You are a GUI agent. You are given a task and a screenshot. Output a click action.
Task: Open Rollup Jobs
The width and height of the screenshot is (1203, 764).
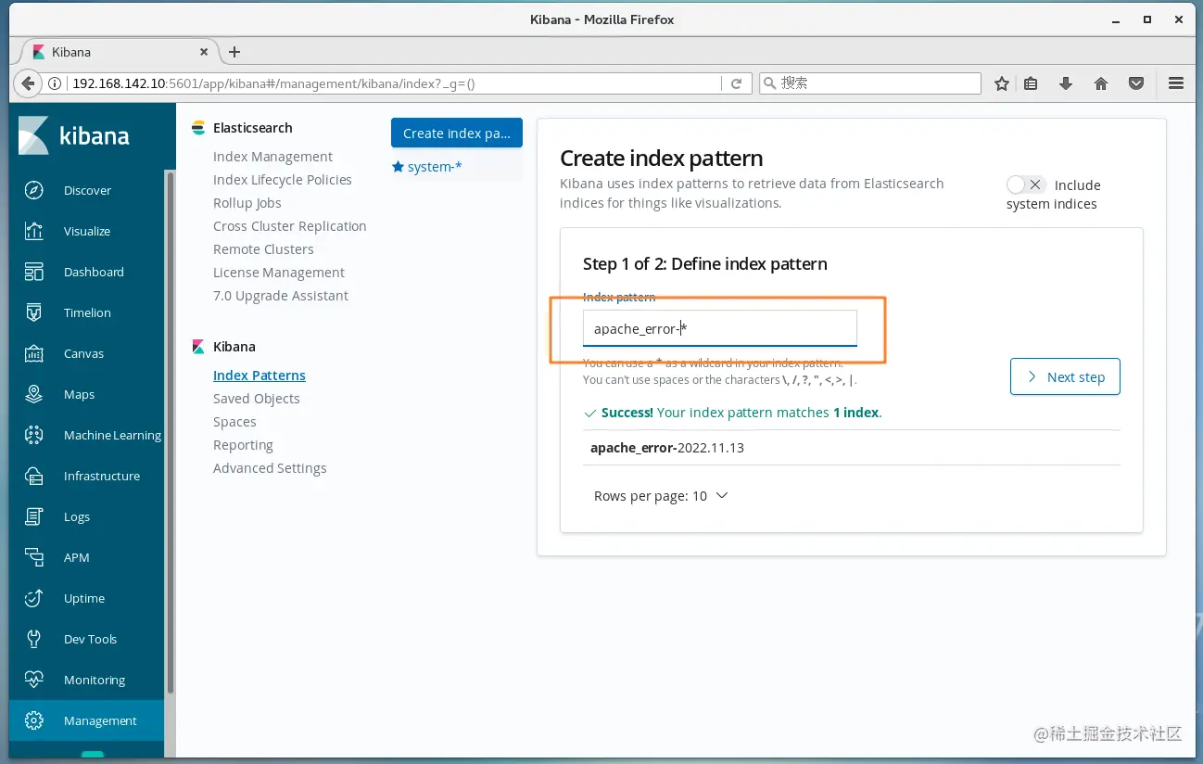point(247,203)
